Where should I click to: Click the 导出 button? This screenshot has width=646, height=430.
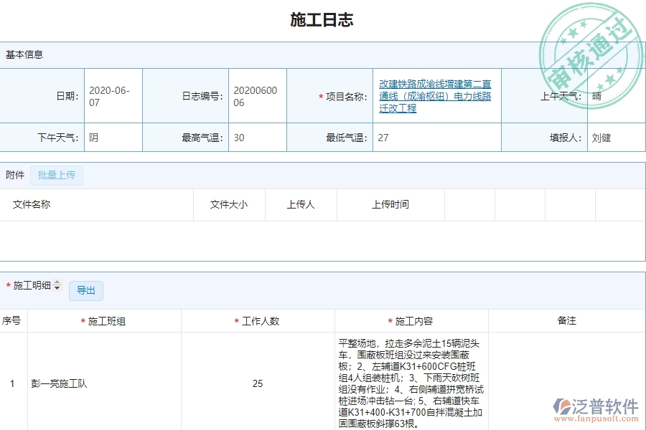click(x=86, y=290)
